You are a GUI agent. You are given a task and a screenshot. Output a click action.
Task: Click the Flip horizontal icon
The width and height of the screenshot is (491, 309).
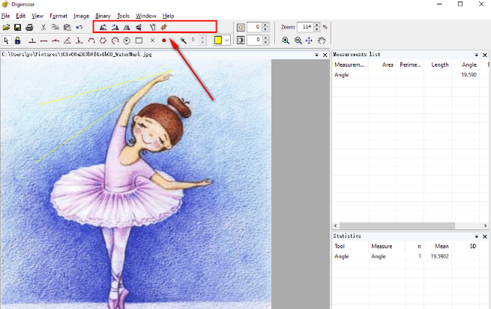127,27
